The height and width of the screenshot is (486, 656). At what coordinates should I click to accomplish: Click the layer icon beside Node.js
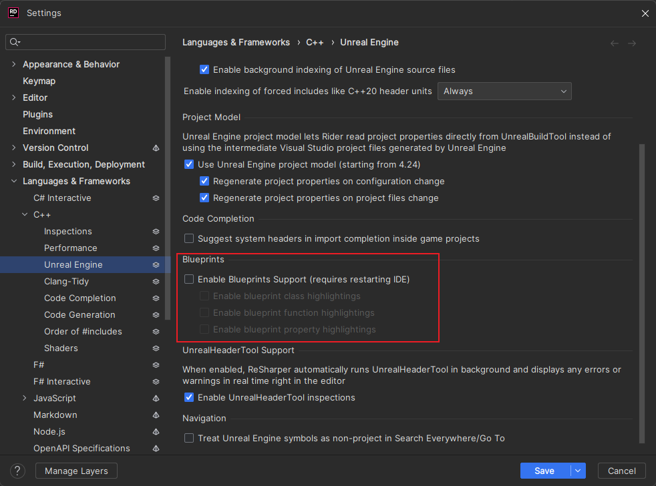point(156,432)
